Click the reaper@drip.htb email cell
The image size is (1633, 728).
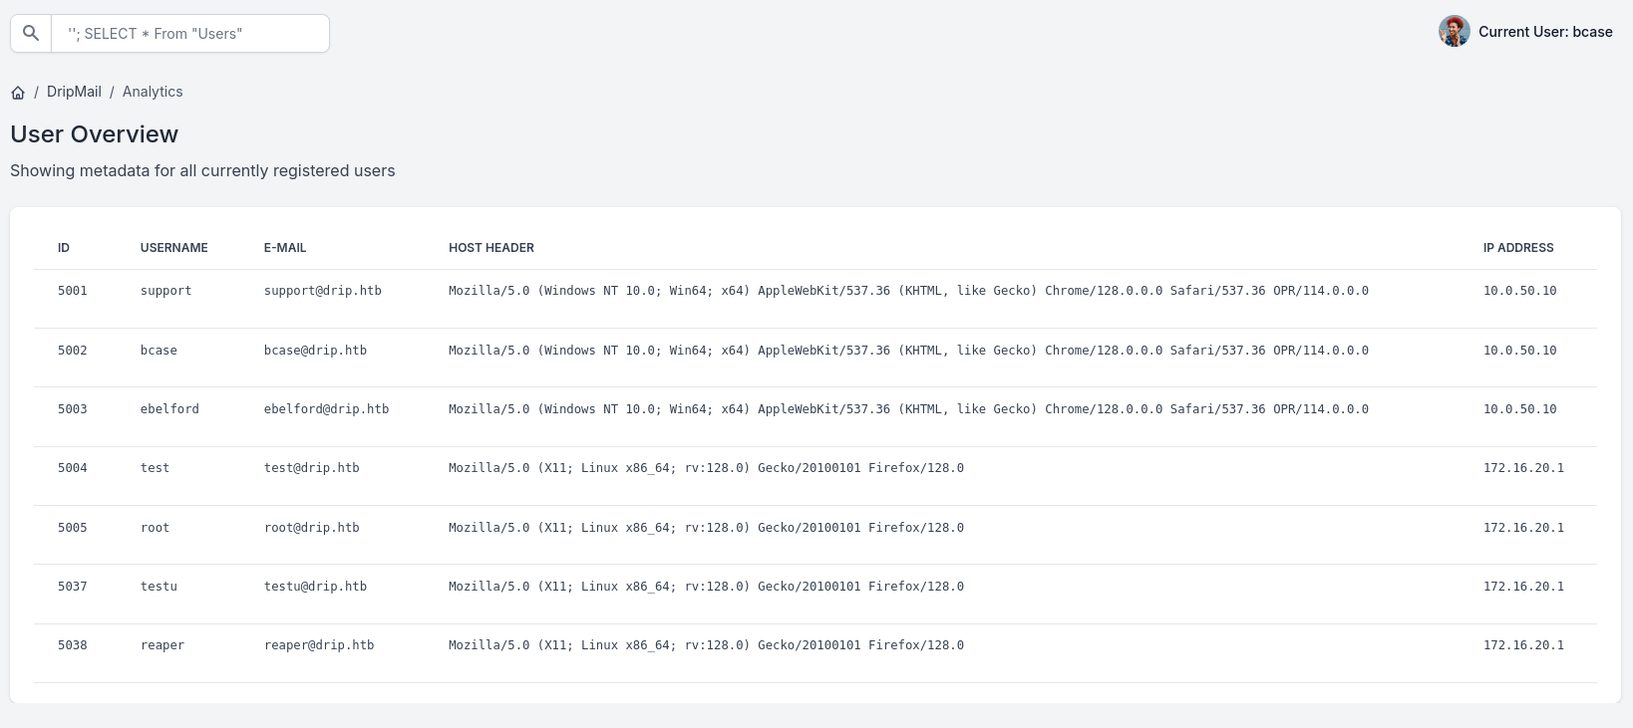coord(319,645)
